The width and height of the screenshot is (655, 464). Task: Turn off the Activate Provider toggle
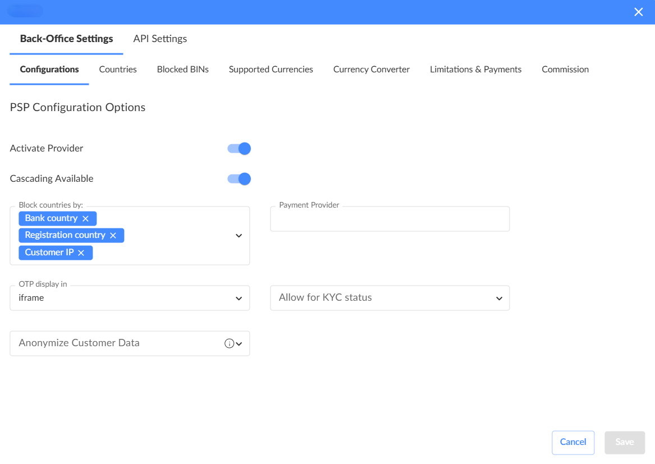[239, 149]
